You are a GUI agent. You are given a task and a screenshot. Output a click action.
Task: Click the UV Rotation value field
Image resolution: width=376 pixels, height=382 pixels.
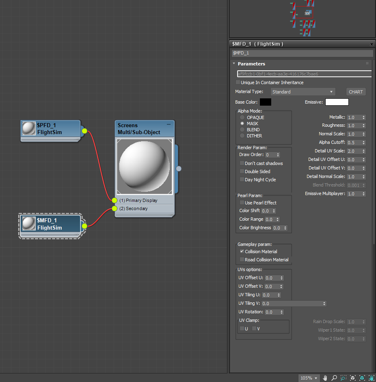pos(272,312)
